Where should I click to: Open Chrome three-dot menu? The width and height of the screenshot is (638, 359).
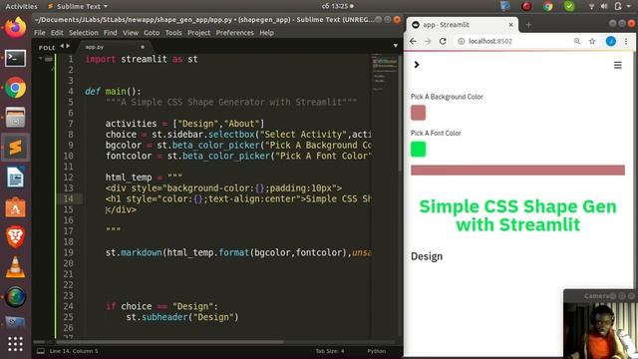point(626,41)
